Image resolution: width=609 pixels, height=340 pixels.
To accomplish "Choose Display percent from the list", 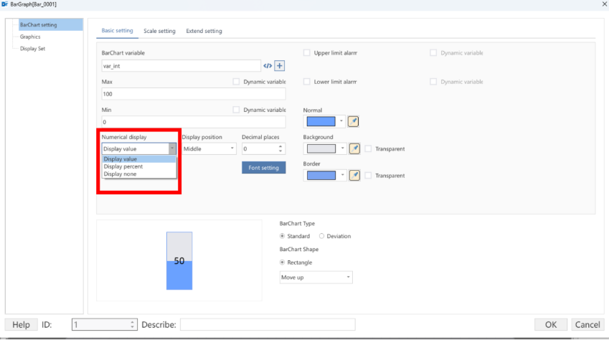I will pyautogui.click(x=139, y=166).
